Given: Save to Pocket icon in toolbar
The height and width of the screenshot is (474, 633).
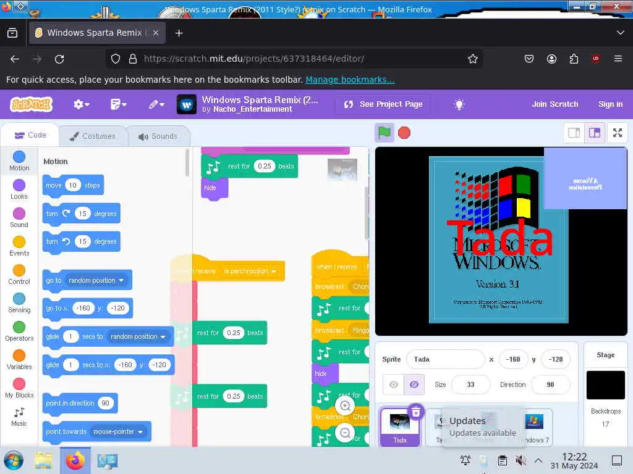Looking at the screenshot, I should pyautogui.click(x=529, y=59).
